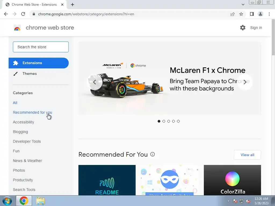The image size is (275, 206).
Task: Click the Chrome taskbar icon
Action: [x=24, y=201]
